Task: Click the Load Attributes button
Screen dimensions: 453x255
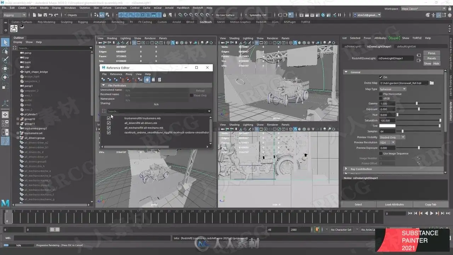Action: pyautogui.click(x=394, y=204)
